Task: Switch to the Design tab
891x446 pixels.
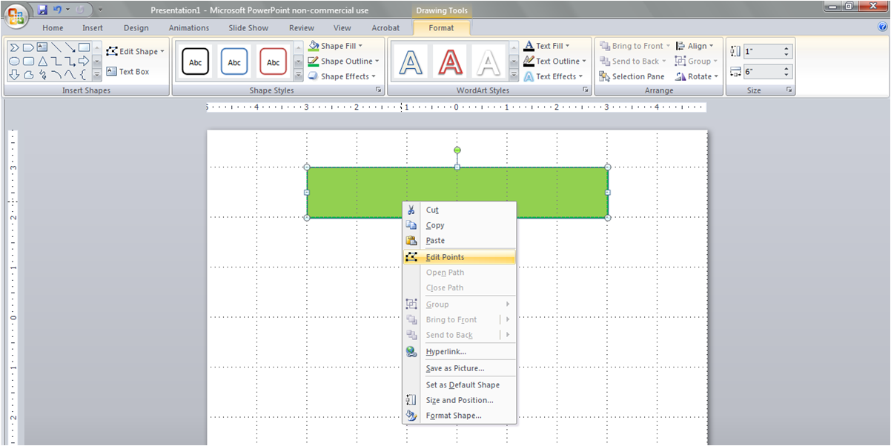Action: (136, 28)
